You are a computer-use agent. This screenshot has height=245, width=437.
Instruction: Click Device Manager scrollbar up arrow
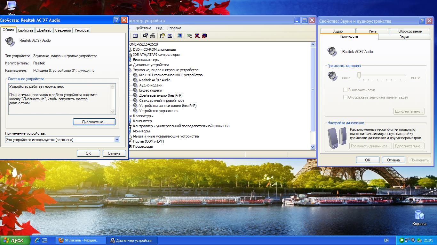click(x=313, y=45)
